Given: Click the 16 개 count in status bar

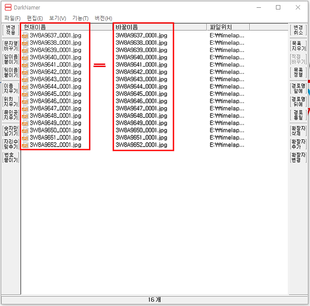Looking at the screenshot, I should (x=155, y=300).
